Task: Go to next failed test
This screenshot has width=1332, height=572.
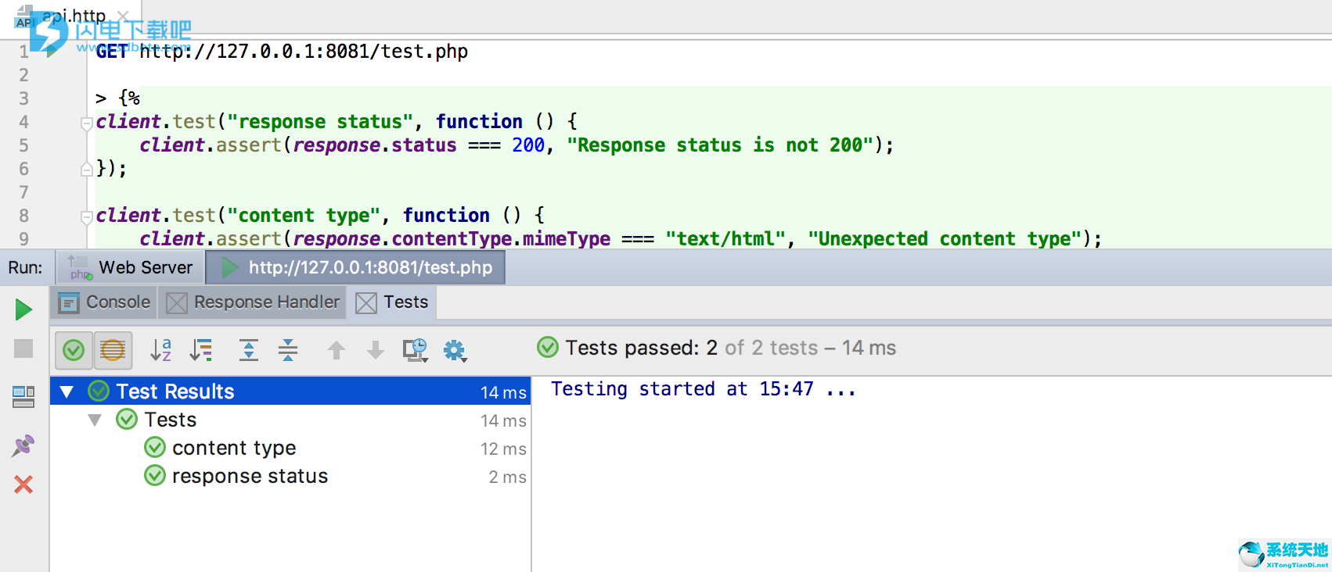Action: point(376,350)
